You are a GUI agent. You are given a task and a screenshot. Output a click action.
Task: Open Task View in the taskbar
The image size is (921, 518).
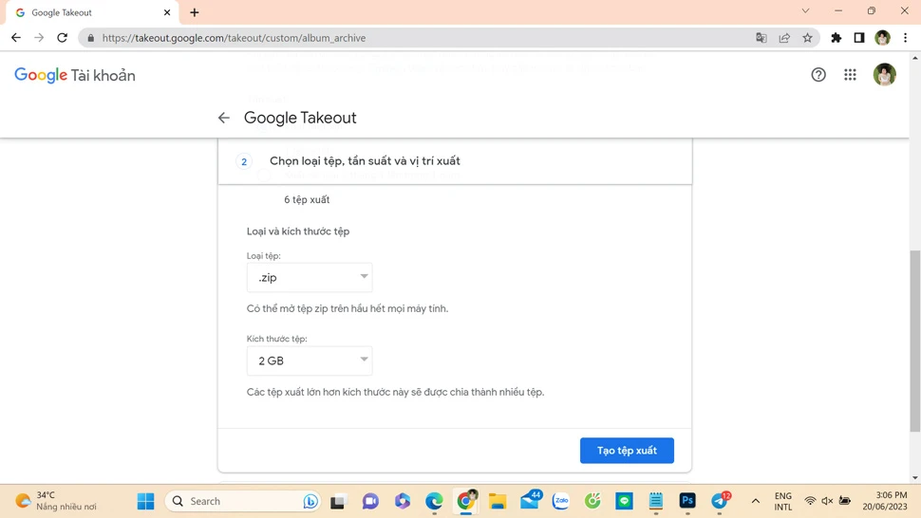click(x=337, y=501)
